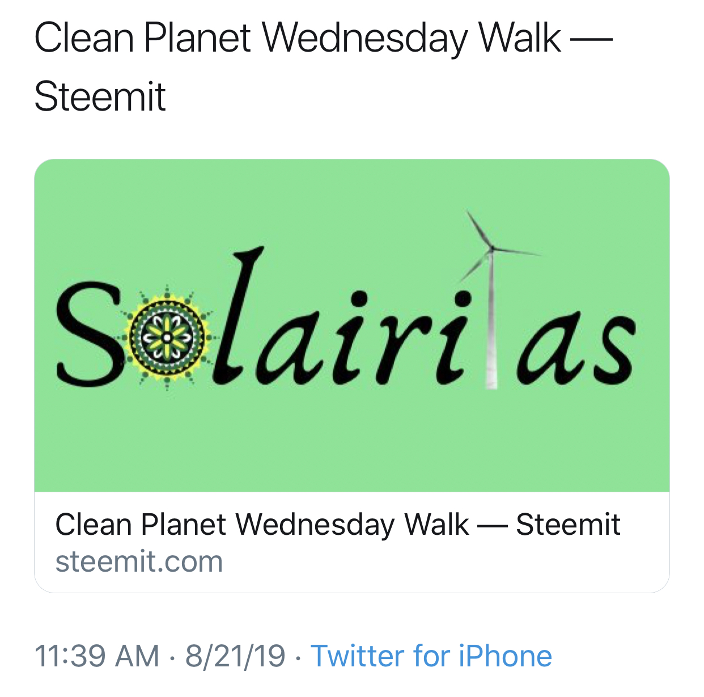The width and height of the screenshot is (704, 697).
Task: Tap the Twitter for iPhone source link
Action: (431, 656)
